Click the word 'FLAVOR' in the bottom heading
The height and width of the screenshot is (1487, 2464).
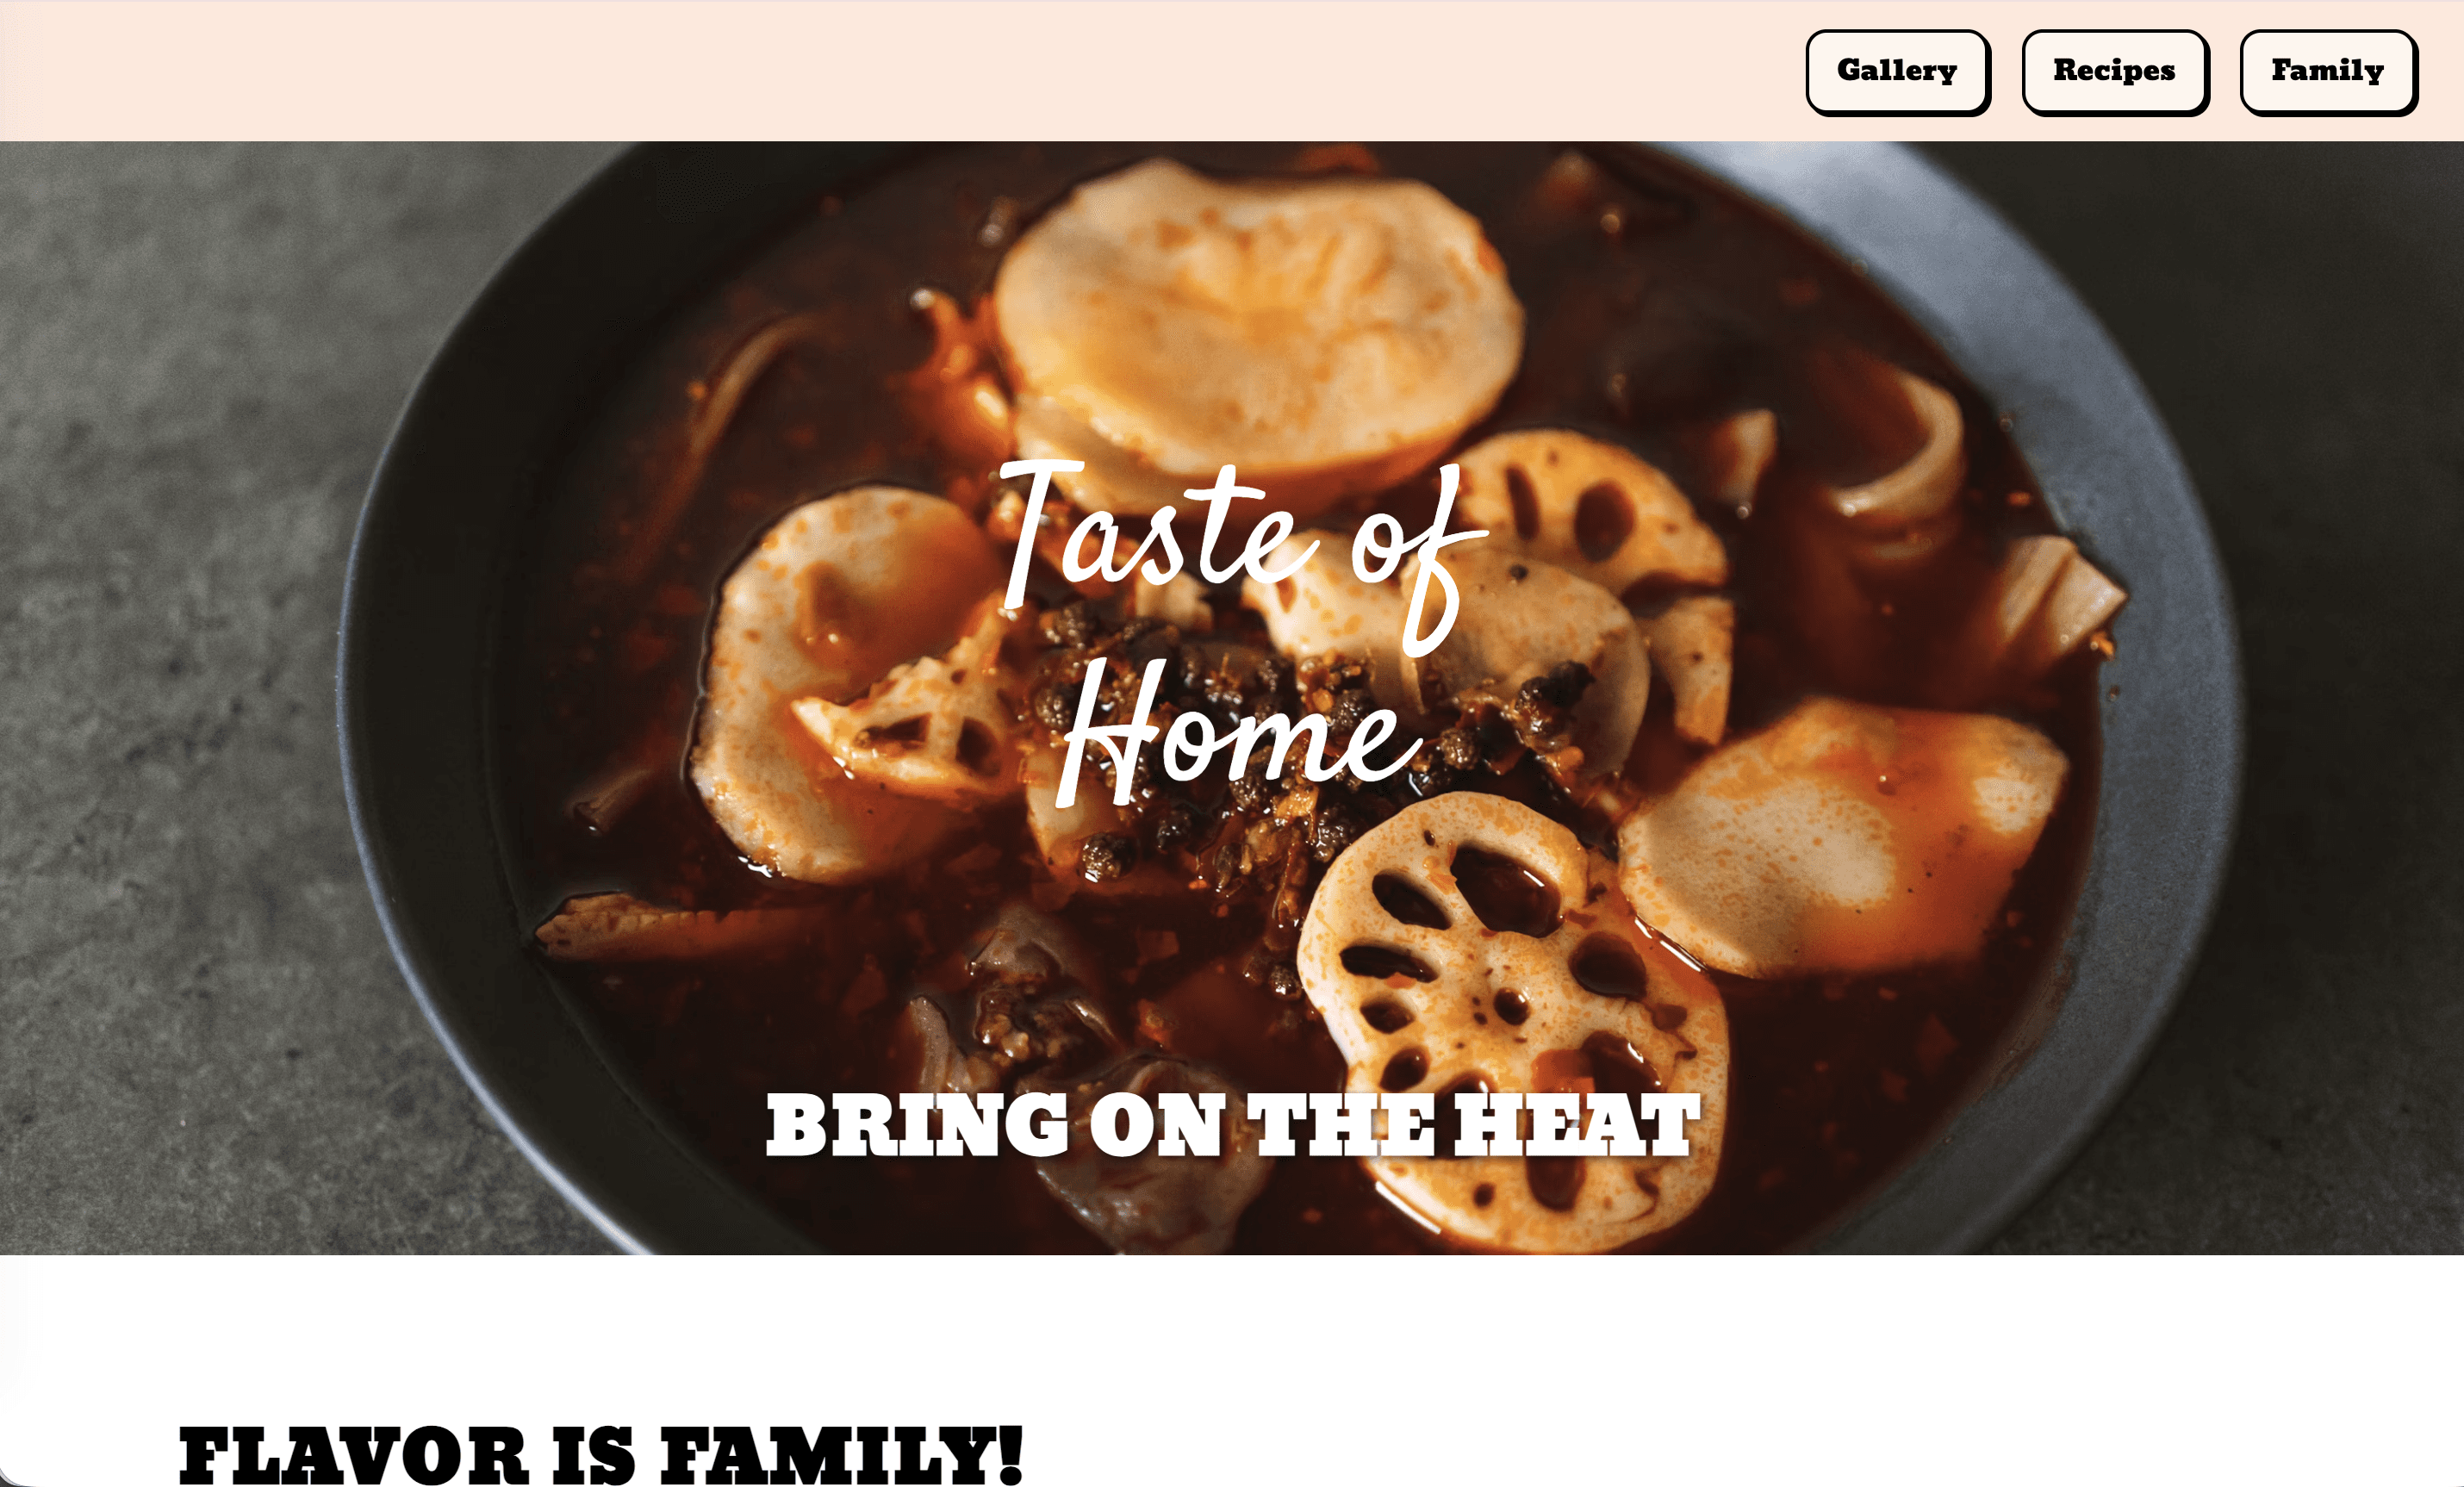(353, 1454)
